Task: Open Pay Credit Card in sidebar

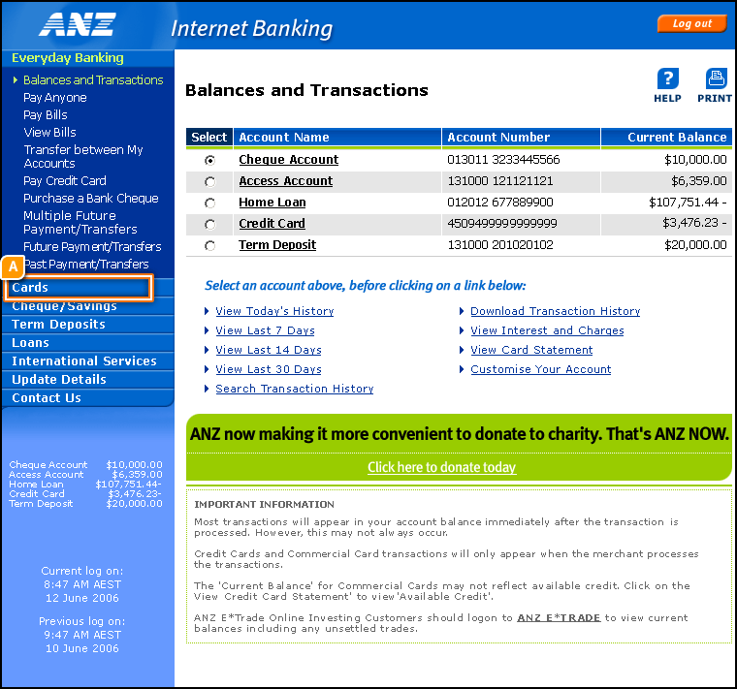Action: click(x=65, y=181)
